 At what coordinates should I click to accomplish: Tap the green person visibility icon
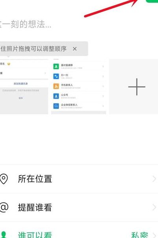[x=4, y=235]
